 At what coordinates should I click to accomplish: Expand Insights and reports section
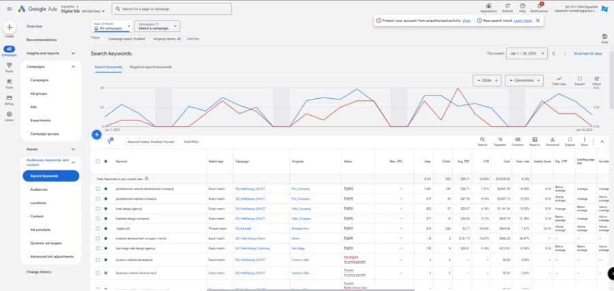click(73, 53)
